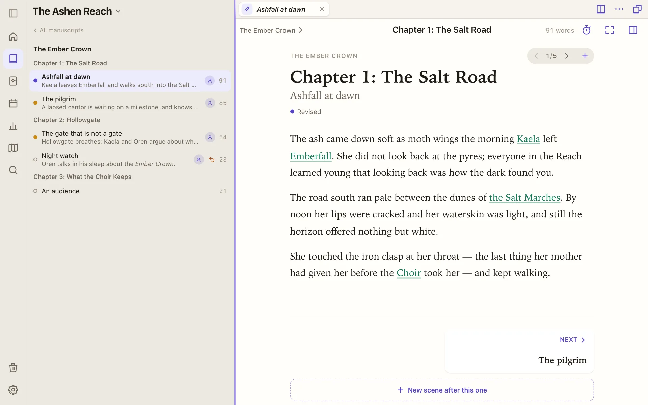
Task: Follow the Emberfall link in text
Action: pos(310,156)
